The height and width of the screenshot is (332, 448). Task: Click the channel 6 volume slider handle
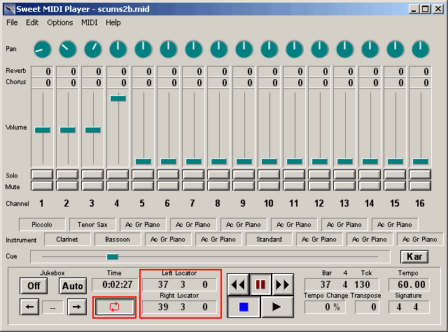pyautogui.click(x=169, y=162)
